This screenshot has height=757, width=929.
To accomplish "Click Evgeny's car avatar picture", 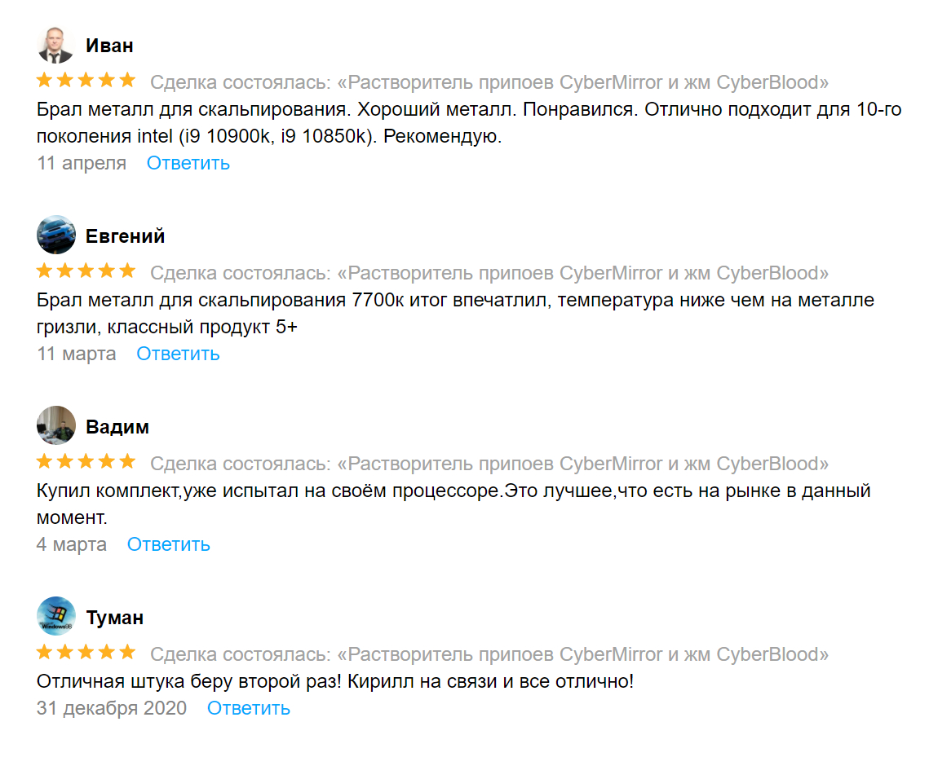I will [55, 235].
